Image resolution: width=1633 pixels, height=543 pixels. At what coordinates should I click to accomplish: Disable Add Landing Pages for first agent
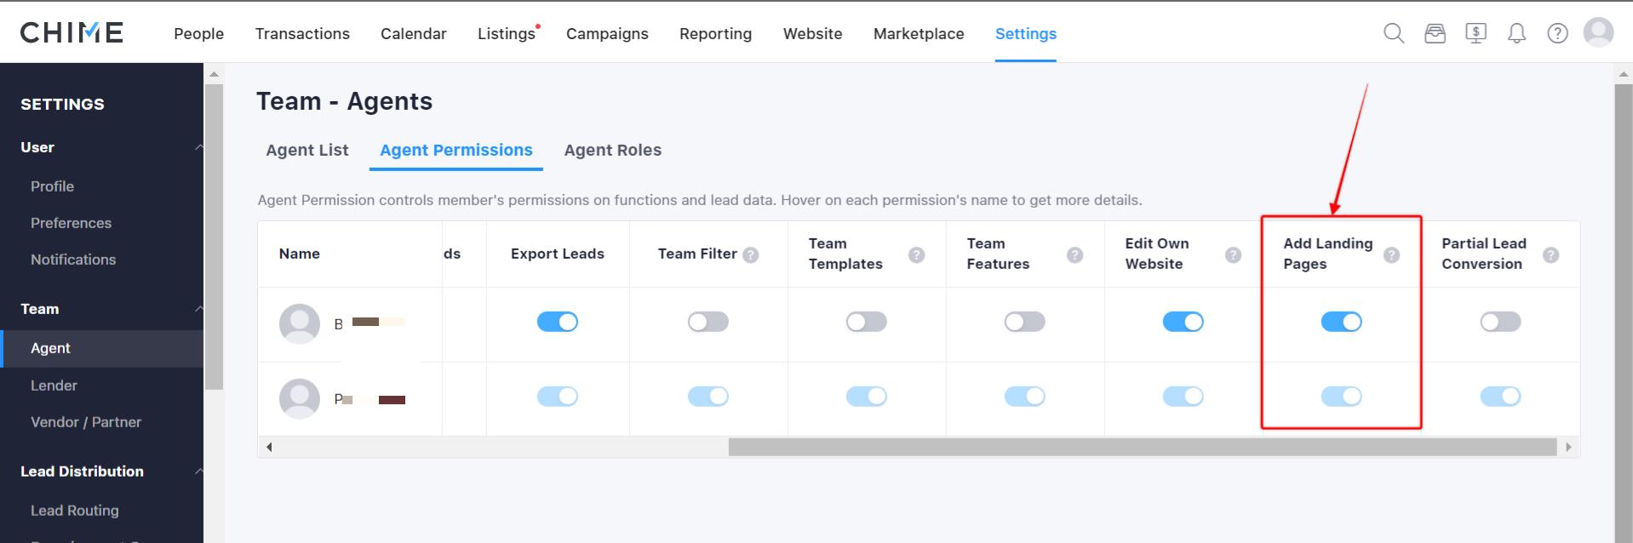coord(1341,322)
